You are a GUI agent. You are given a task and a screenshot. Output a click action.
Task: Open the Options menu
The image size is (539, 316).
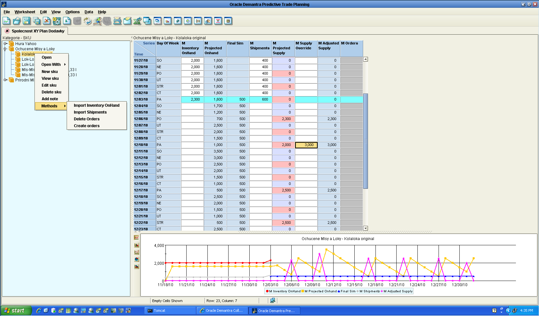72,12
